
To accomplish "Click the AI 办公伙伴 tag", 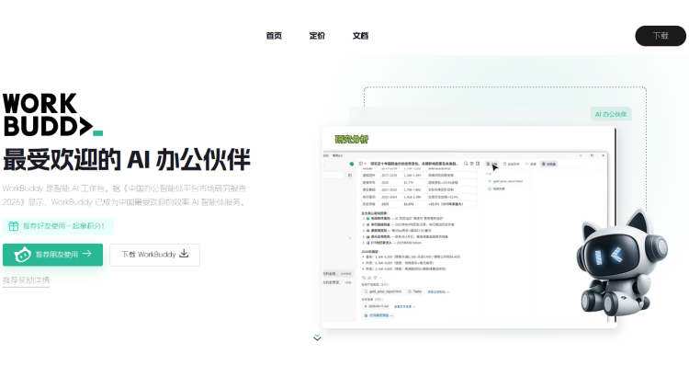I will (x=611, y=114).
